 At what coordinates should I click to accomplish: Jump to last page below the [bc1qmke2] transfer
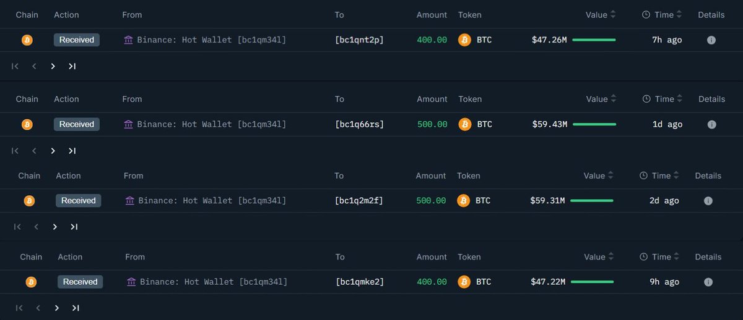pos(76,308)
